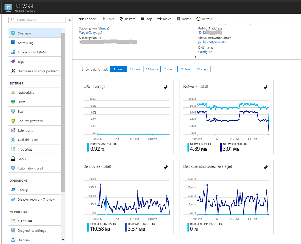Stop the virtual machine
Screen dimensions: 301x244
point(146,19)
